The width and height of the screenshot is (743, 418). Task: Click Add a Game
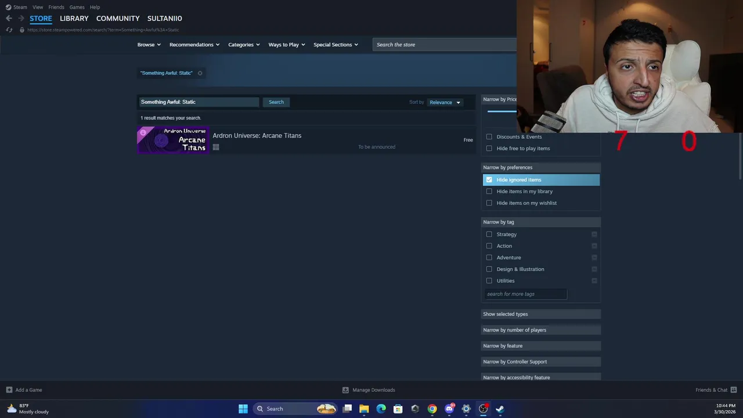(28, 390)
